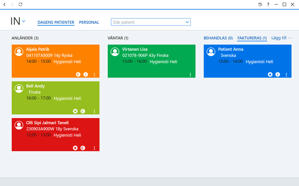Image resolution: width=299 pixels, height=186 pixels.
Task: Select the DAGENS PATIENTER tab
Action: [x=56, y=22]
